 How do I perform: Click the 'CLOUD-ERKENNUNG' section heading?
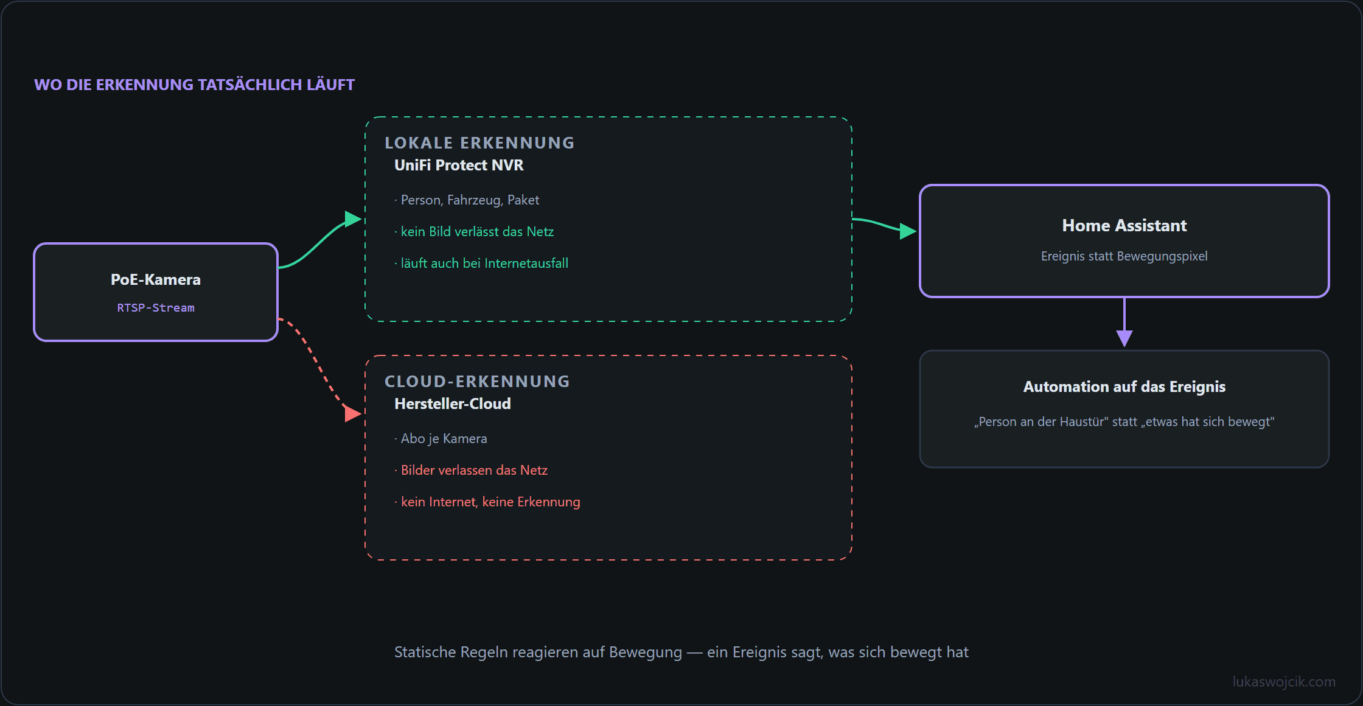click(x=477, y=382)
